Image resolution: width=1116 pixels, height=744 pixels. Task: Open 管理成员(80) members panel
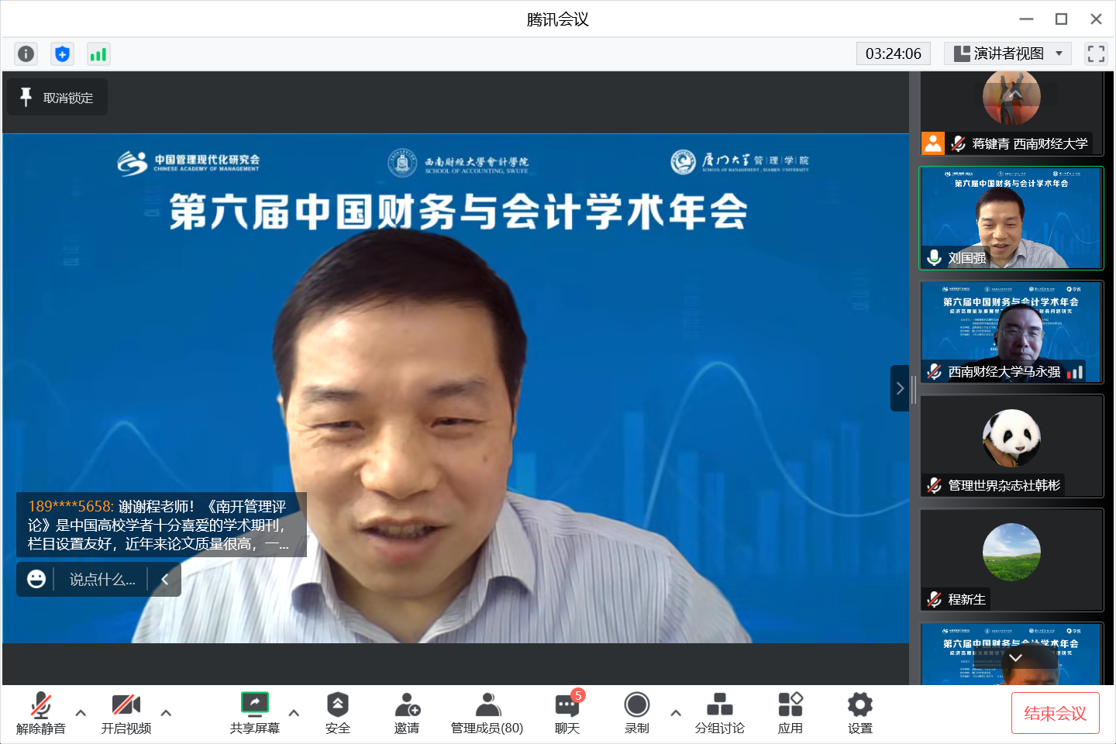(x=487, y=713)
